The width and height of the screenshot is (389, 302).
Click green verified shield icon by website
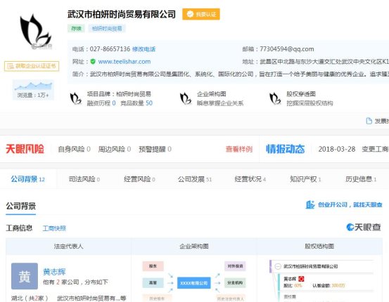93,61
